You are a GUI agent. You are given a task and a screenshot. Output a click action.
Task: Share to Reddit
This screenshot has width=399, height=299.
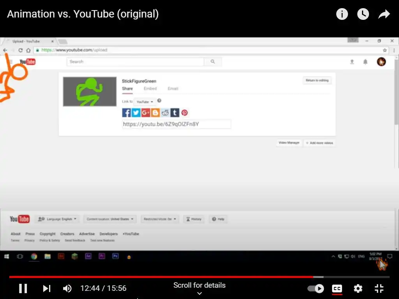165,113
